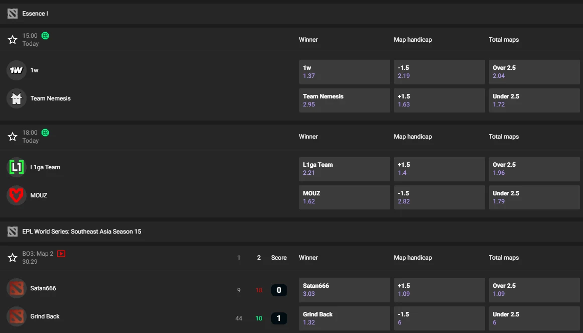
Task: Favorite the BO3 Map 2 match star
Action: [x=12, y=258]
